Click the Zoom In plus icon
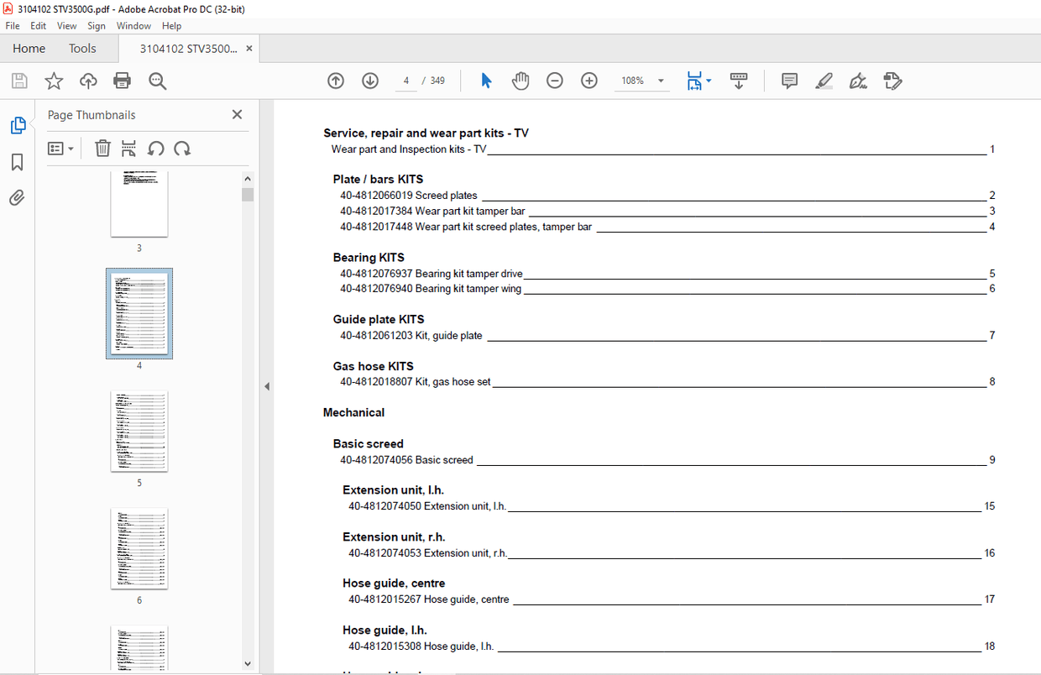This screenshot has height=675, width=1041. coord(589,81)
